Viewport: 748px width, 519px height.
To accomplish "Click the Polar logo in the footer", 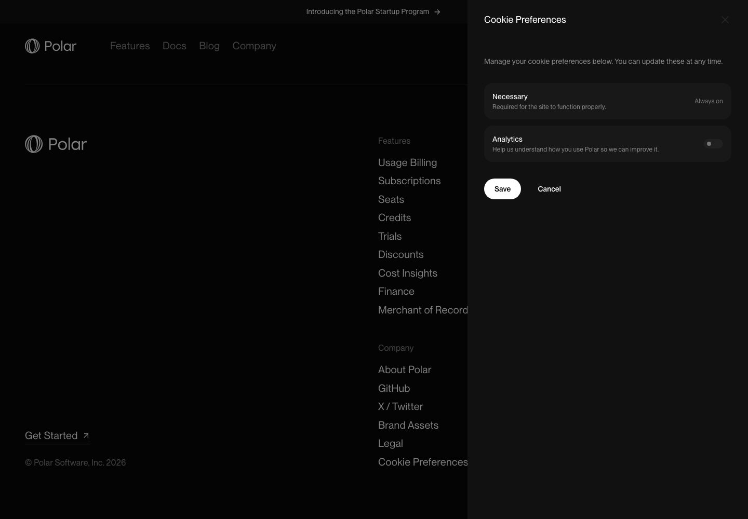I will [x=56, y=144].
